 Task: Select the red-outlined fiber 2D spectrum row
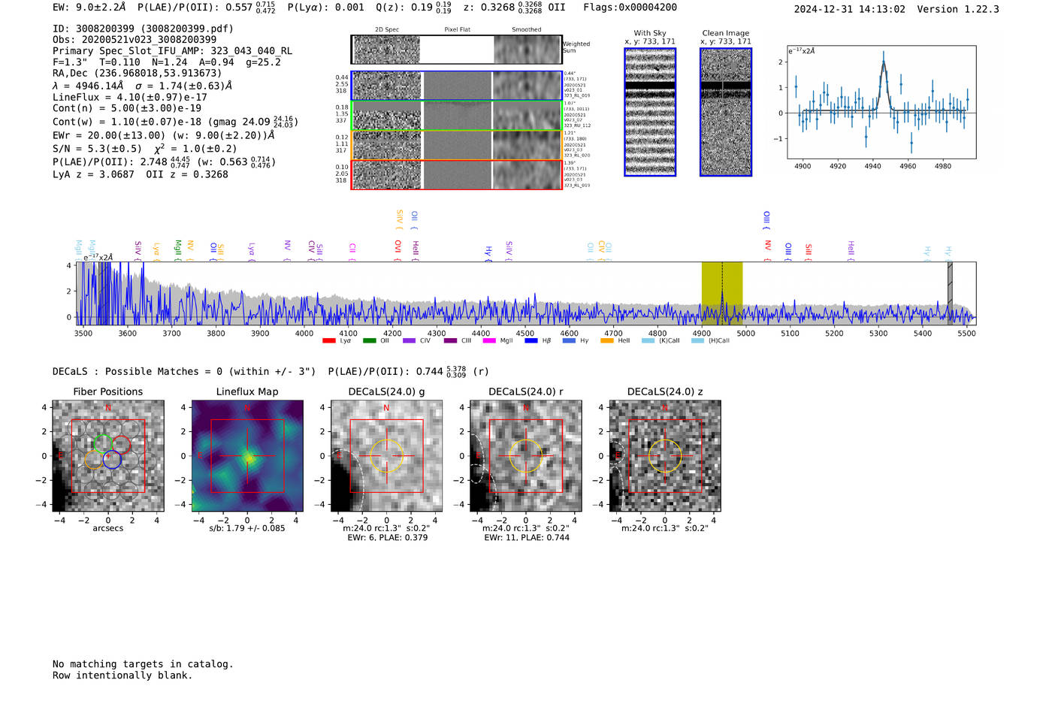[456, 174]
